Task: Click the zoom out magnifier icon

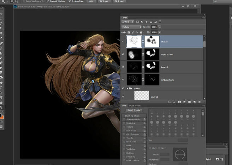Action: pyautogui.click(x=17, y=1)
